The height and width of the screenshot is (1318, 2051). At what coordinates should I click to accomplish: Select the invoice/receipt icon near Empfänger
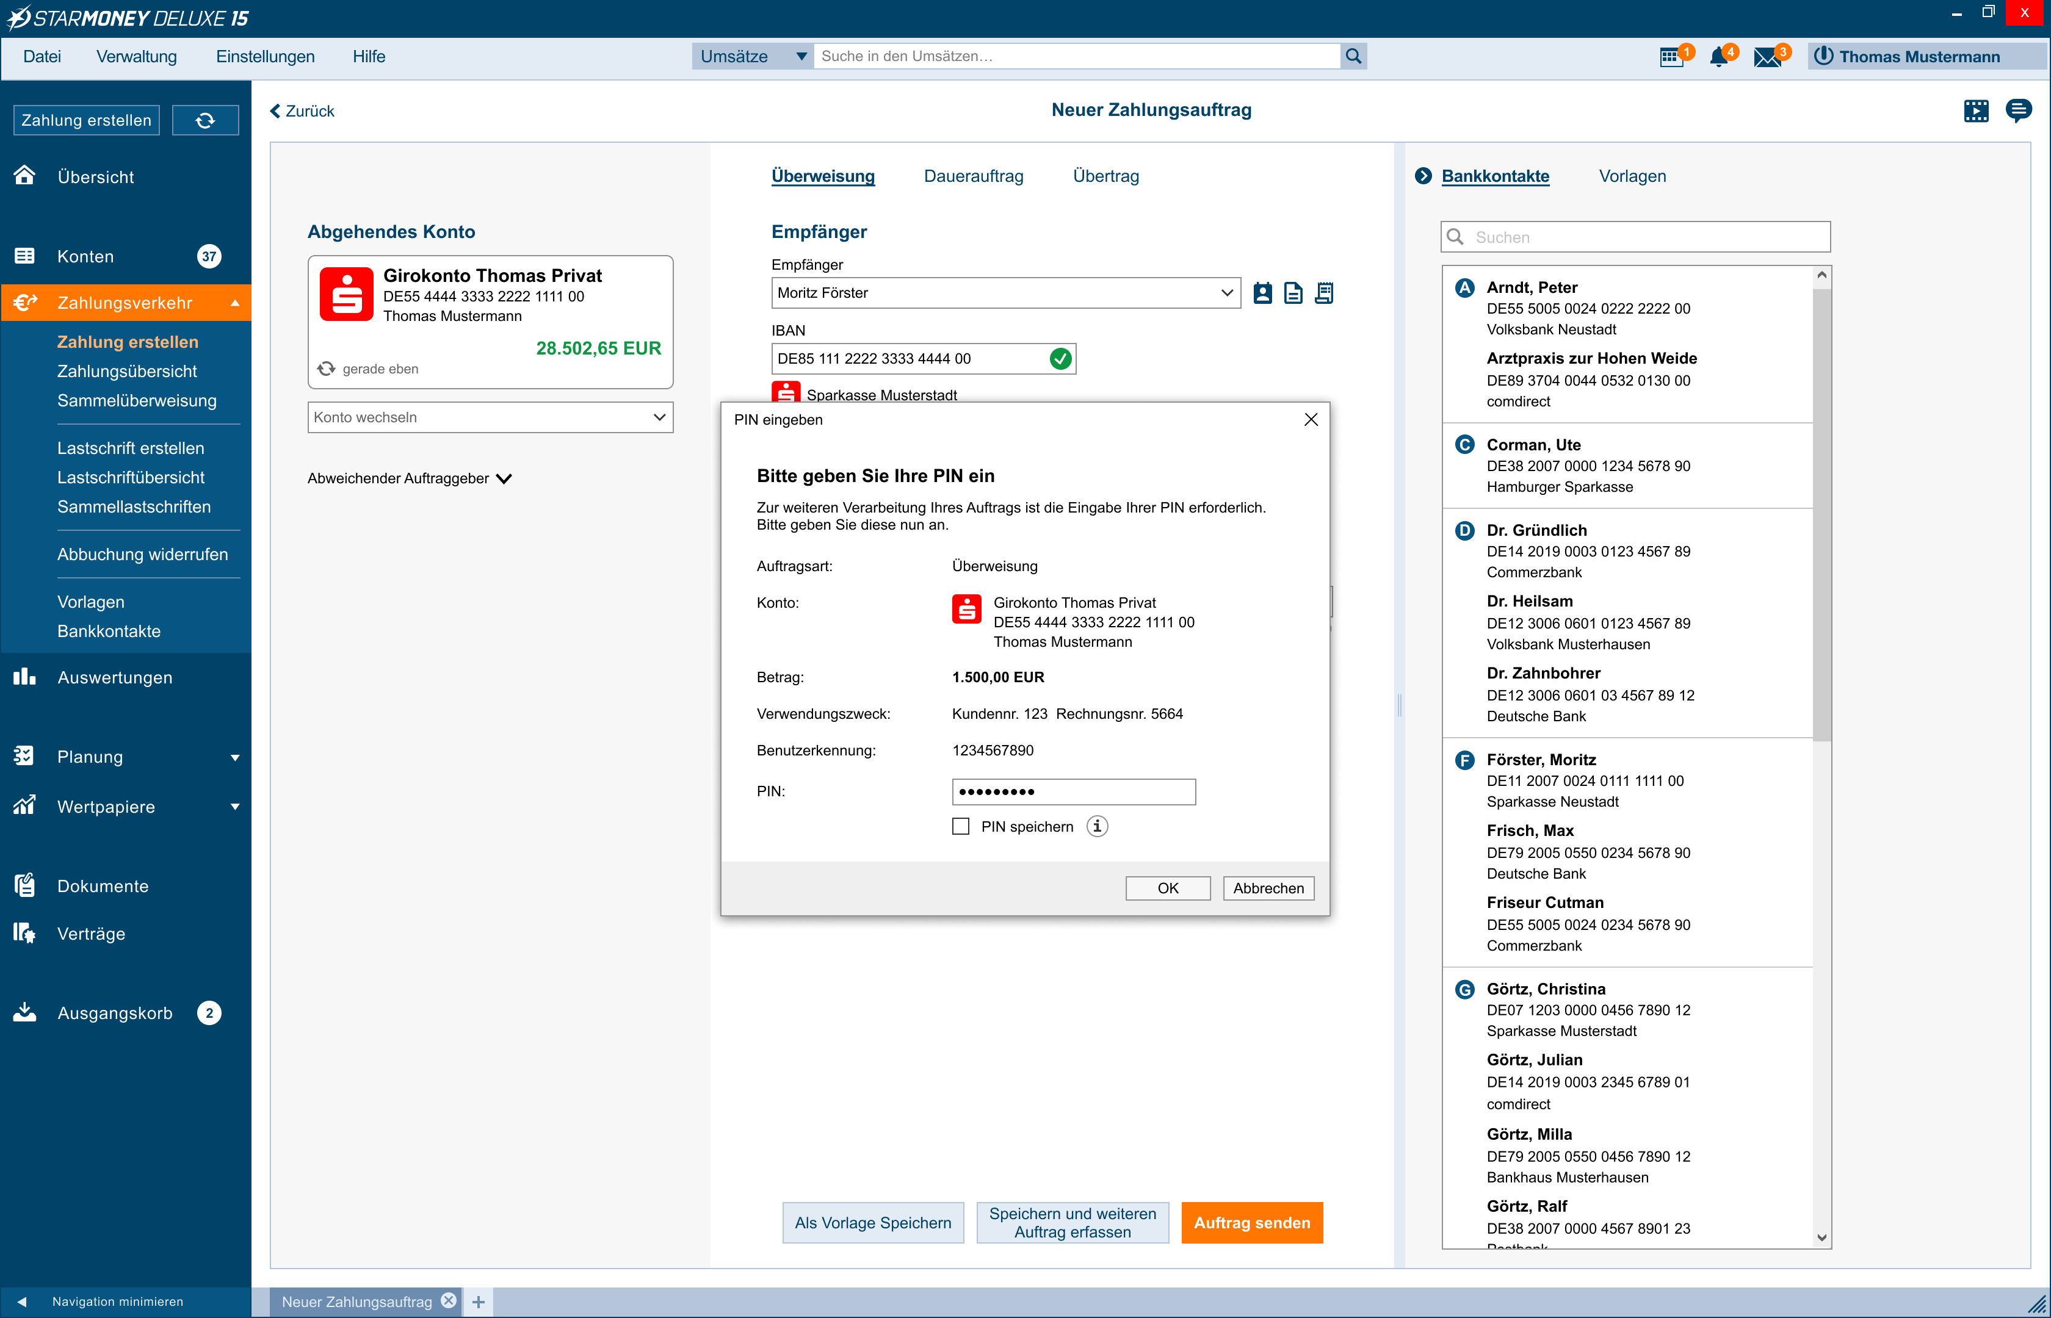click(x=1324, y=292)
